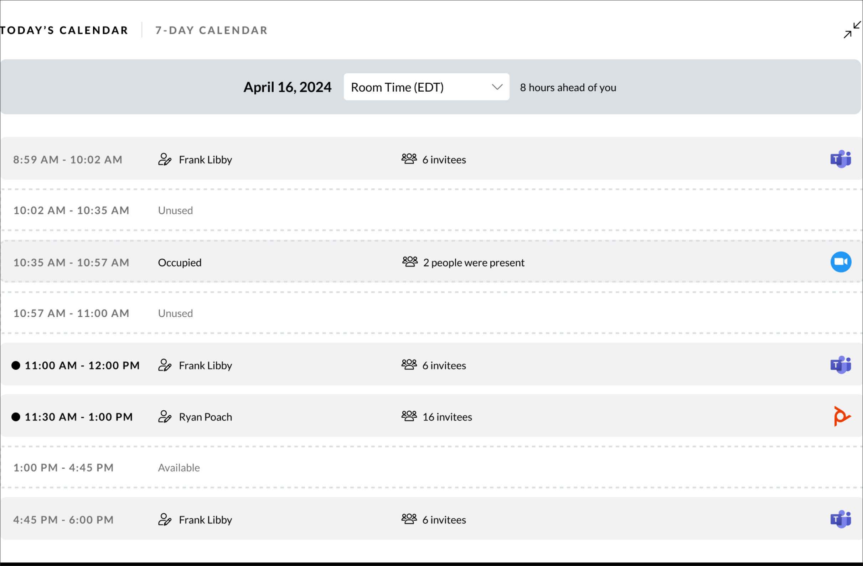The image size is (863, 566).
Task: Open the Room Time (EDT) timezone dropdown
Action: pos(426,87)
